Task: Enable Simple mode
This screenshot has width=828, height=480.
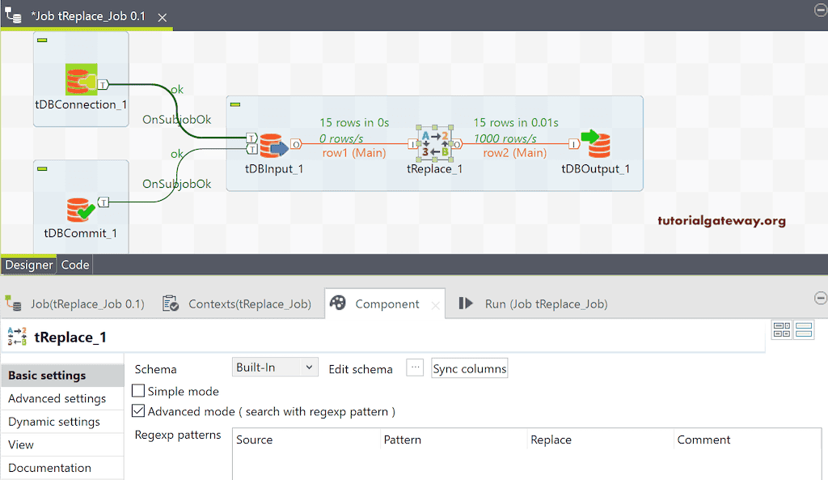Action: [x=138, y=391]
